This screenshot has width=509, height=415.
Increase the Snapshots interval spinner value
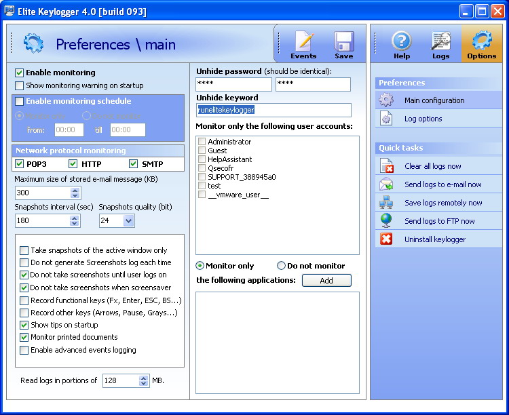pos(75,218)
